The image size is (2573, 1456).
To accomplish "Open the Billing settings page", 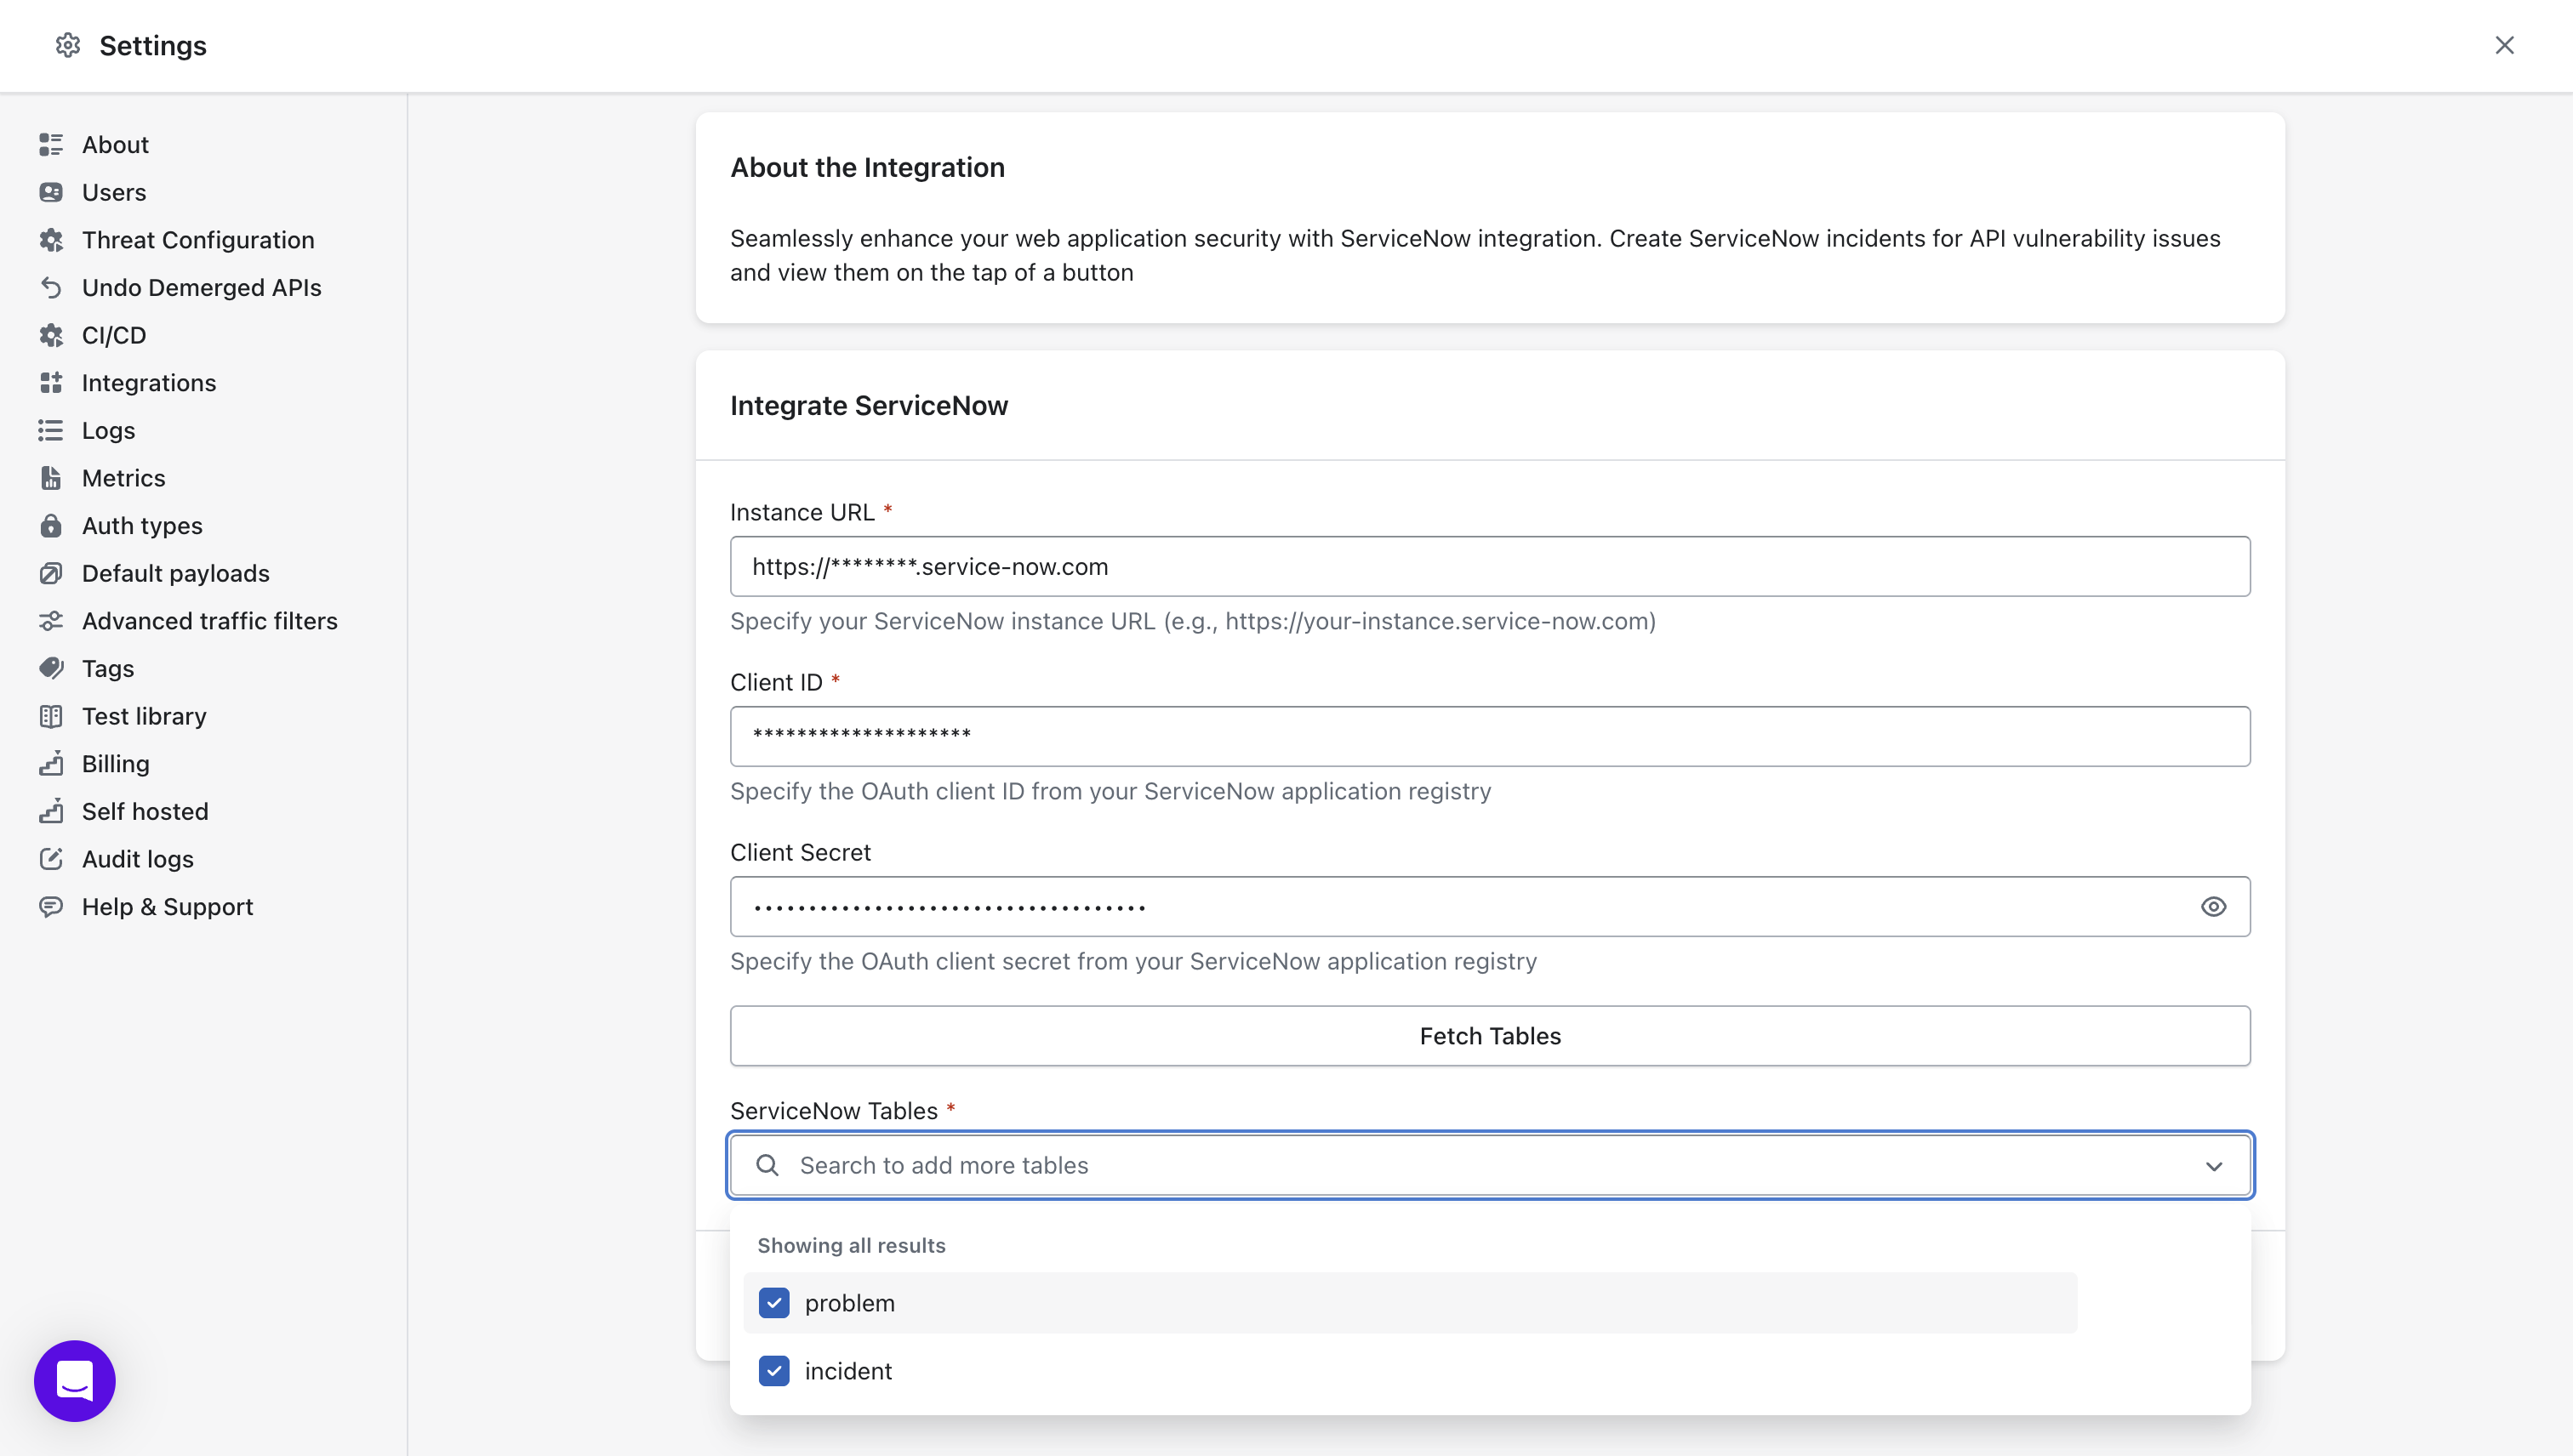I will (115, 764).
